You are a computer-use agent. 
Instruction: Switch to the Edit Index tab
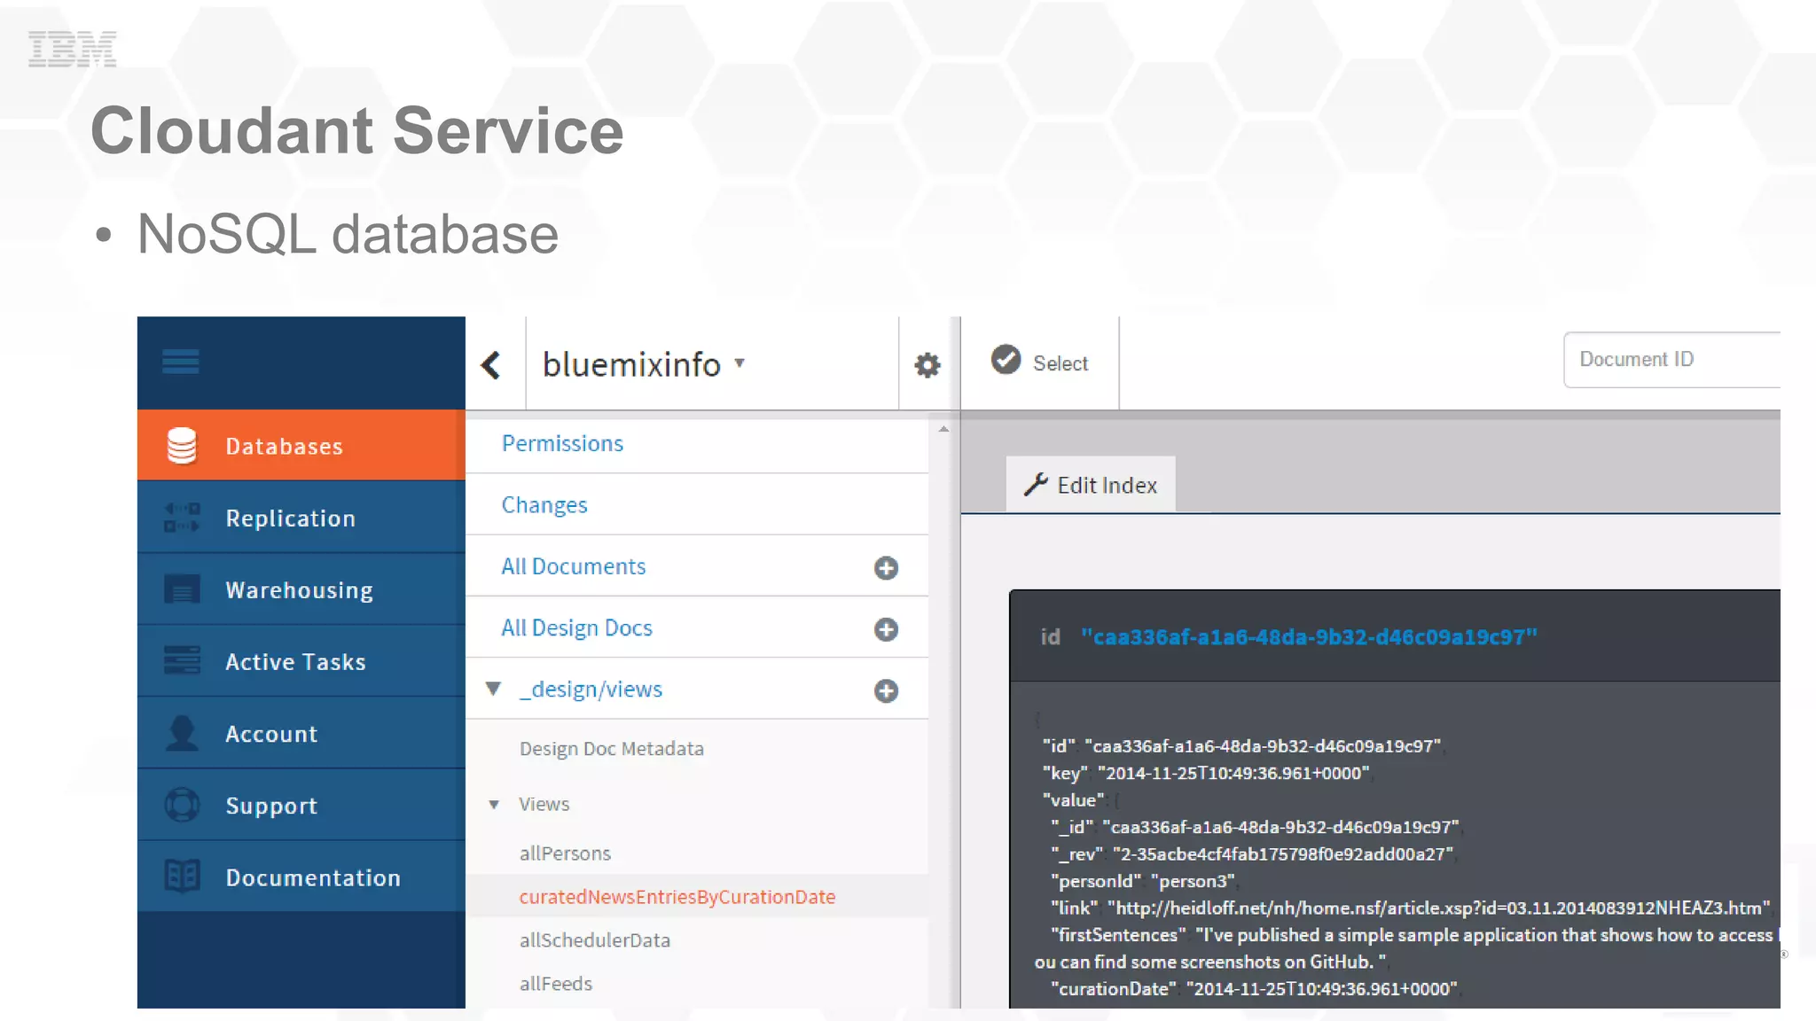click(x=1091, y=485)
